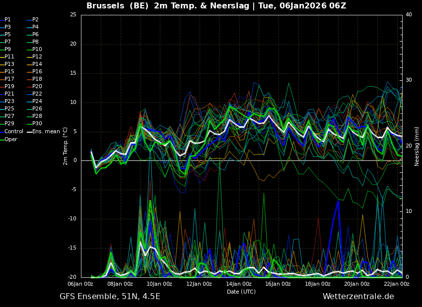Click the 20Jan 00z date tick label
The image size is (422, 307).
tap(357, 284)
